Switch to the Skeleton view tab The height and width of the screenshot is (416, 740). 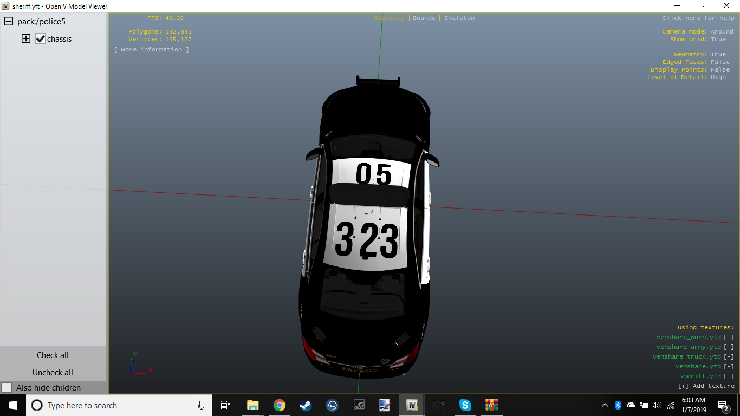coord(459,18)
